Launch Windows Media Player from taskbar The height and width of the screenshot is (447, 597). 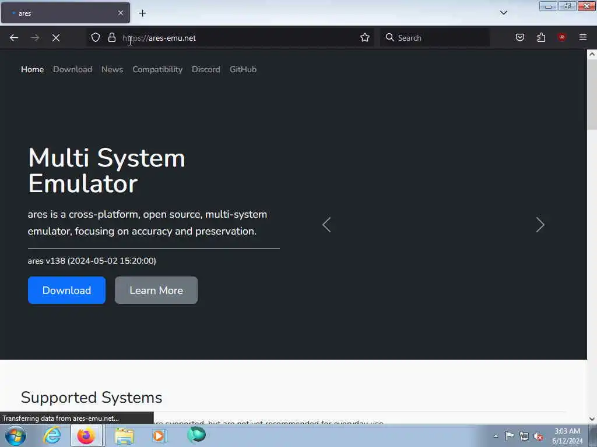159,435
